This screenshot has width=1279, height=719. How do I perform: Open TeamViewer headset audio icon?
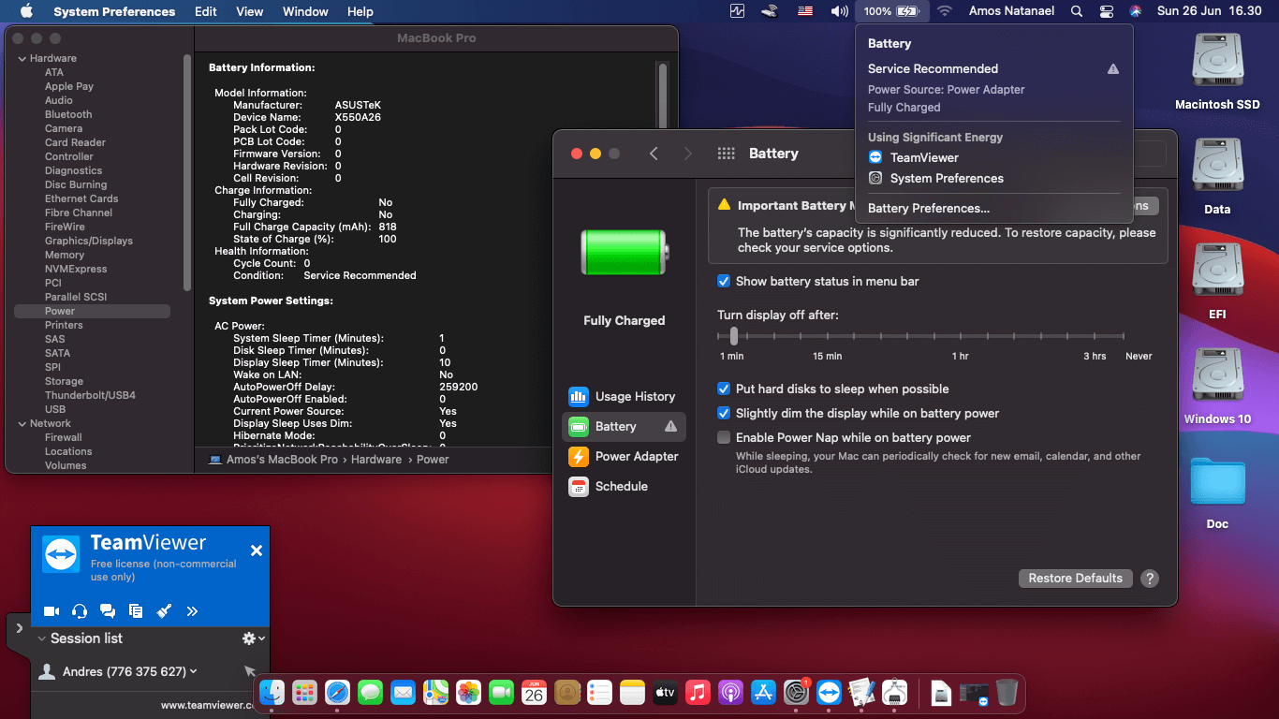80,611
